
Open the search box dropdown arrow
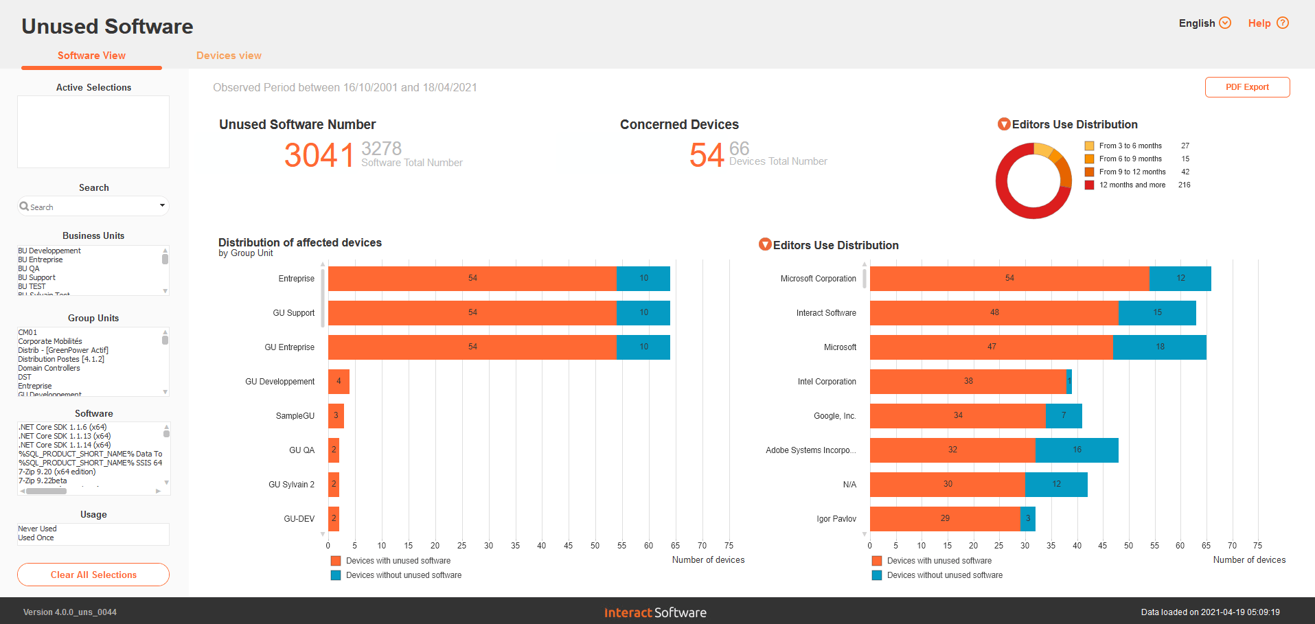pos(162,205)
